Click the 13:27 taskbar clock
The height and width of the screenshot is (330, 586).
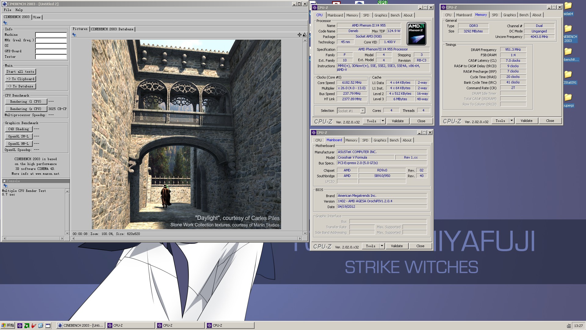click(x=578, y=326)
